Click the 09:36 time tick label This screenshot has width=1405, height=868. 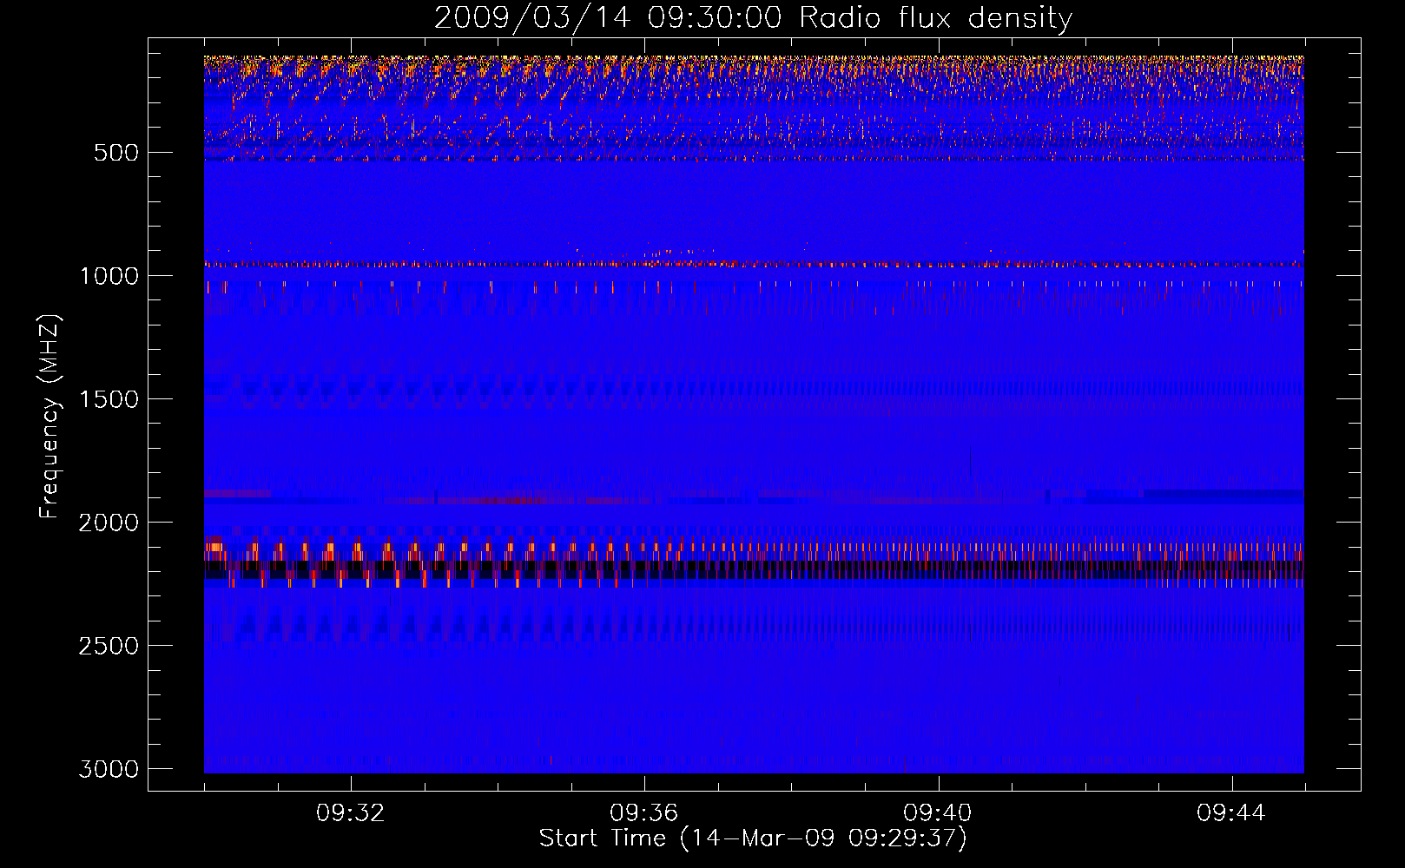(644, 813)
